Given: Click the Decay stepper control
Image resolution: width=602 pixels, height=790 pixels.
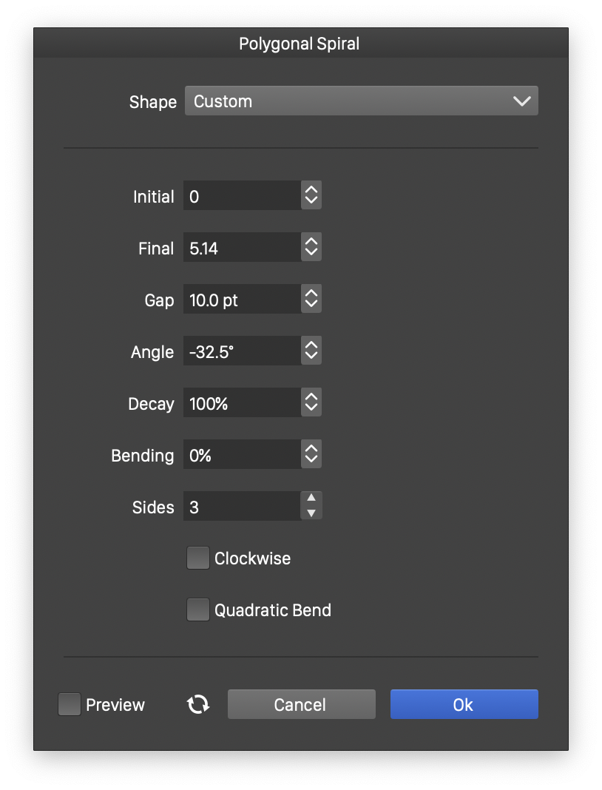Looking at the screenshot, I should point(311,403).
